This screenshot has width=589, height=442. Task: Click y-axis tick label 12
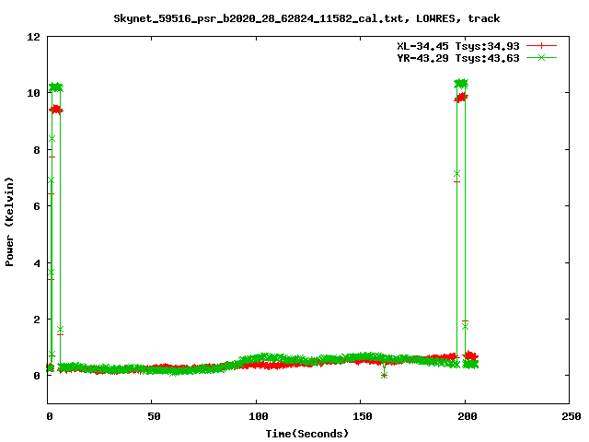33,37
